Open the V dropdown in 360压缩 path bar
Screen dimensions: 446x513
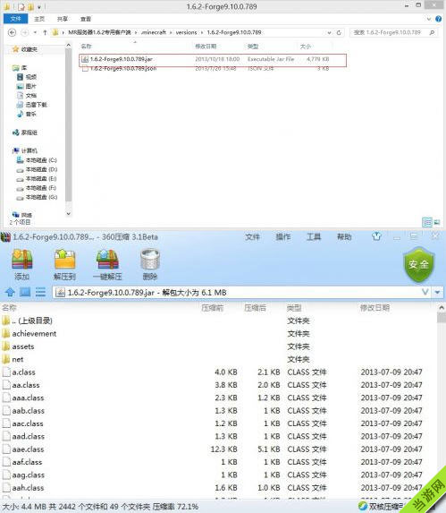pos(425,292)
